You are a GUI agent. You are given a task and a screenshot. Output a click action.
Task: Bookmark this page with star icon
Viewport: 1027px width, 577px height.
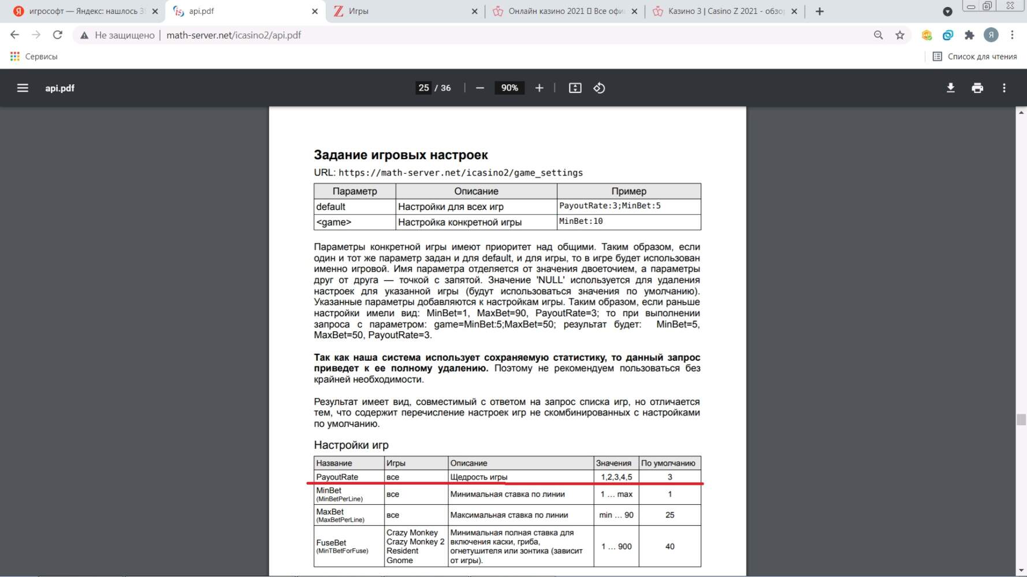click(x=900, y=35)
